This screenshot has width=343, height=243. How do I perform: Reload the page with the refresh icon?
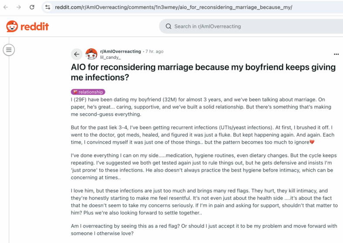[32, 7]
